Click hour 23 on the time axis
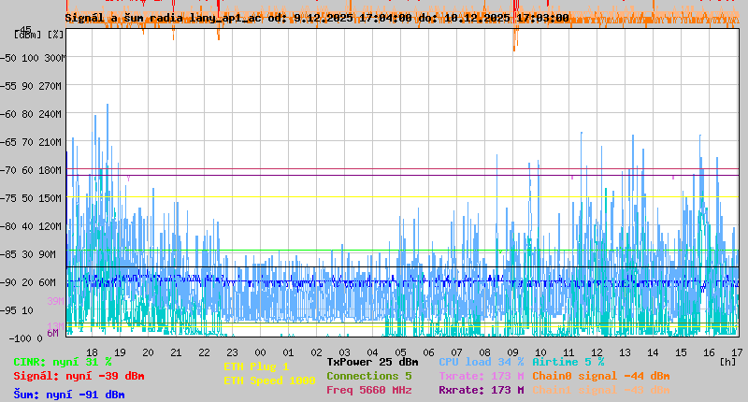This screenshot has width=748, height=402. [232, 352]
